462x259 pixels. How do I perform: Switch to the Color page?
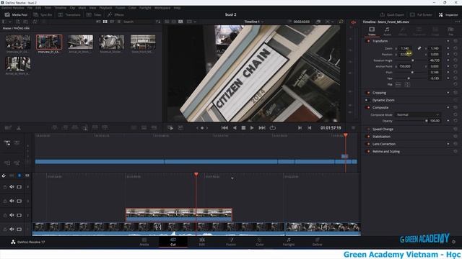point(260,242)
